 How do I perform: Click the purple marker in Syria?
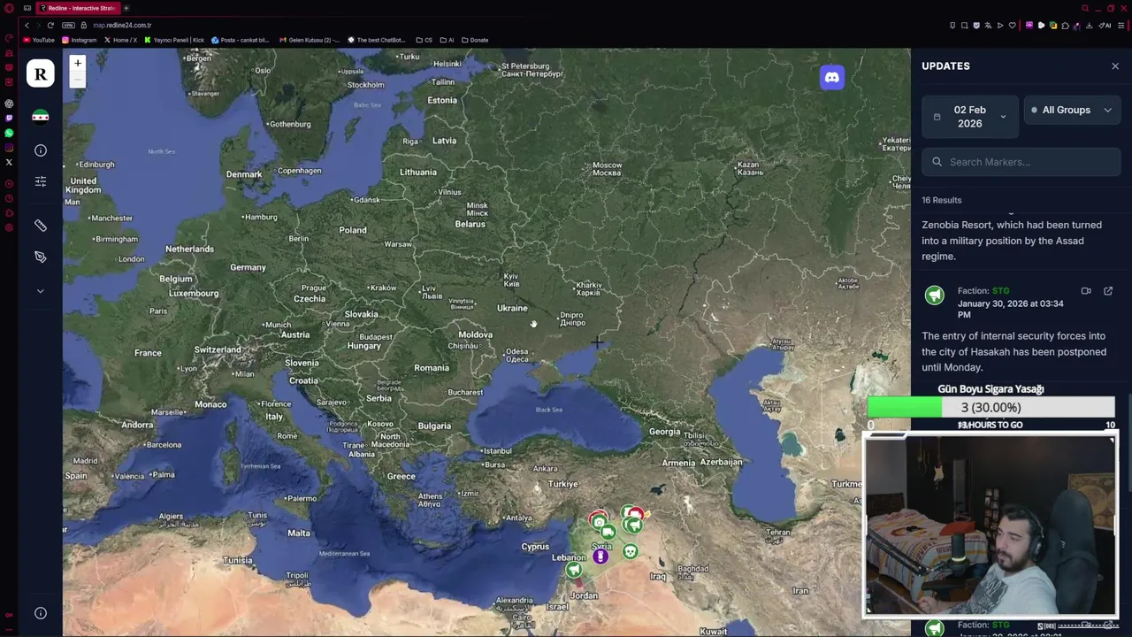tap(600, 556)
